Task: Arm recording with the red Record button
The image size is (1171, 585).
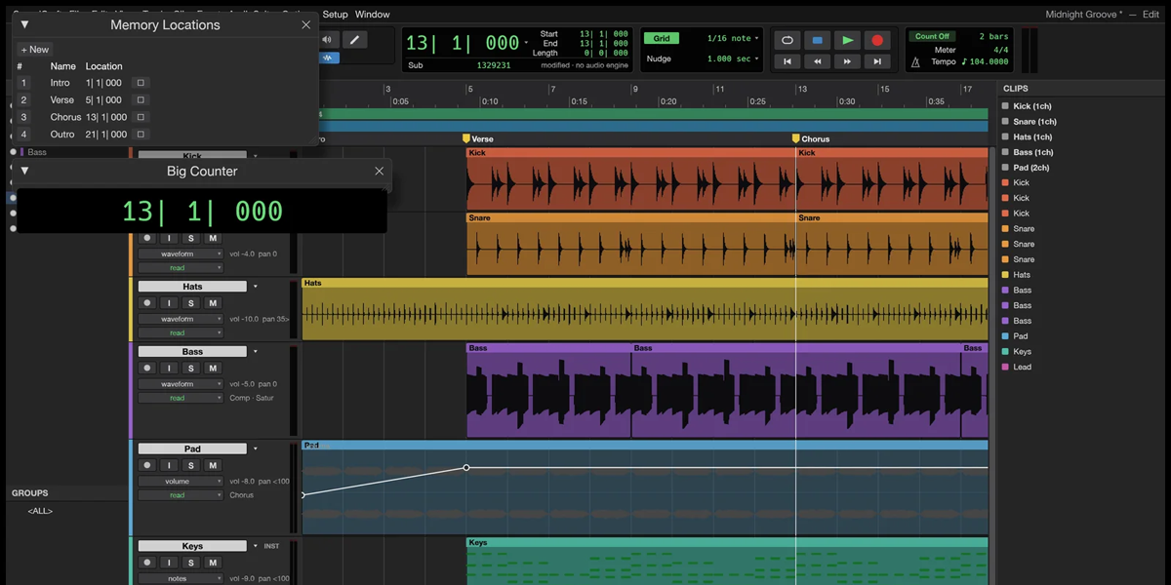Action: point(877,40)
